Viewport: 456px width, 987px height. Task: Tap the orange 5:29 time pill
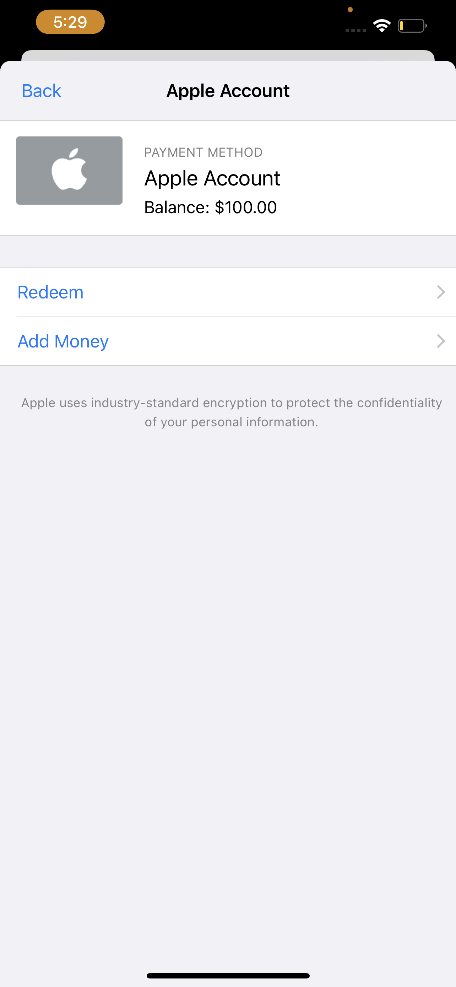(70, 22)
